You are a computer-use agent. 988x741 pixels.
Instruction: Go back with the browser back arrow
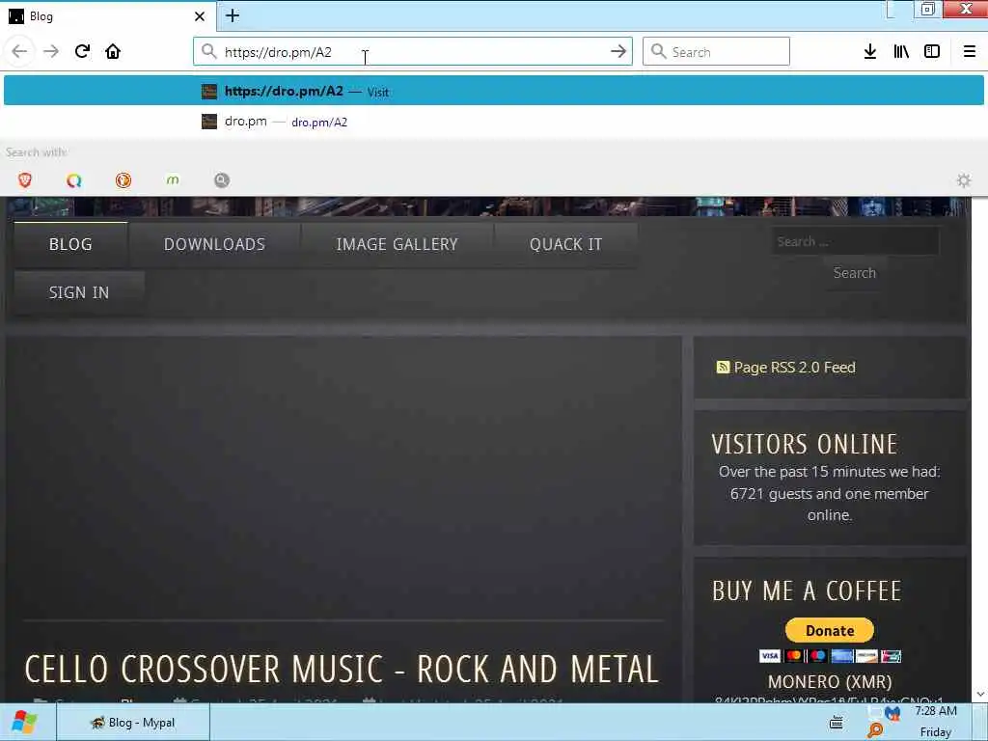pos(19,52)
